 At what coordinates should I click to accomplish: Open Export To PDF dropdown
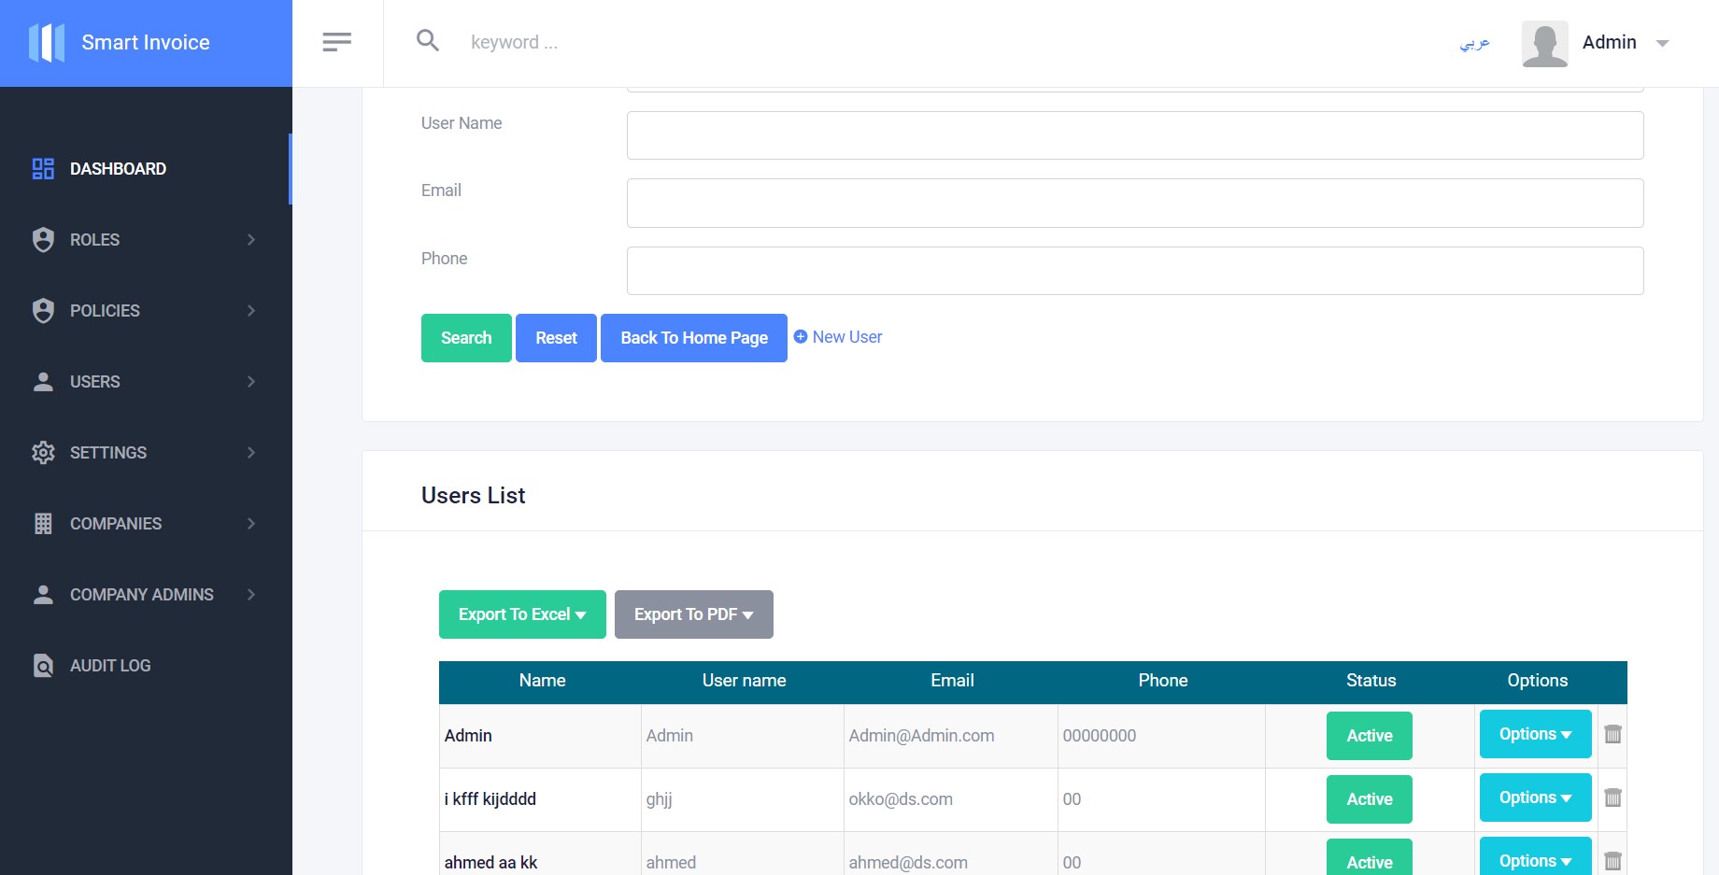coord(694,614)
